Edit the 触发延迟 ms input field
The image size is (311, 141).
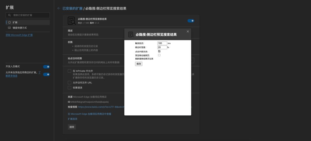[x=162, y=43]
